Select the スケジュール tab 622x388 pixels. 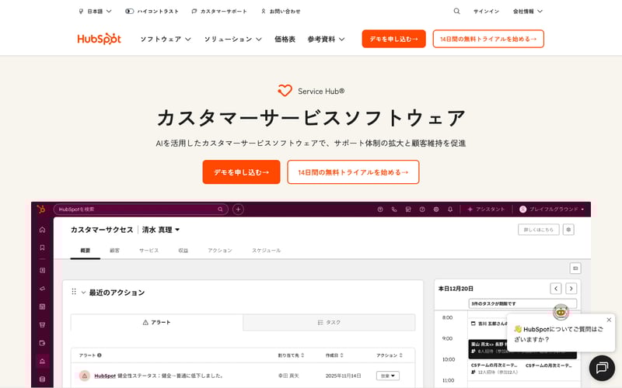tap(266, 250)
